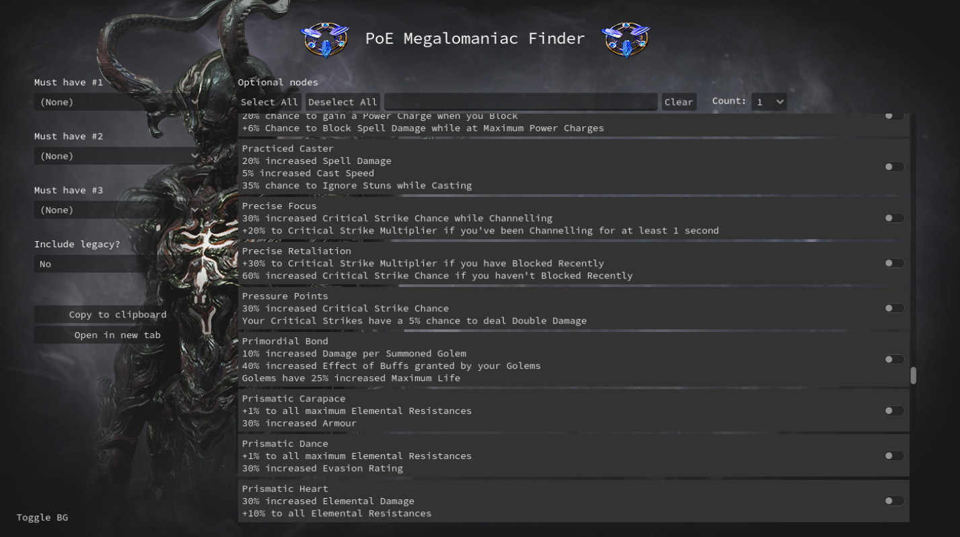
Task: Click the Include legacy? label
Action: pos(77,244)
